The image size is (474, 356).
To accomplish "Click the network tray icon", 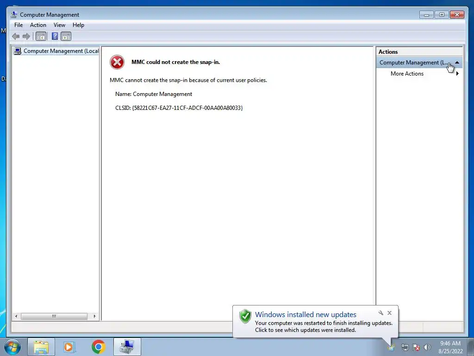I will pyautogui.click(x=405, y=347).
